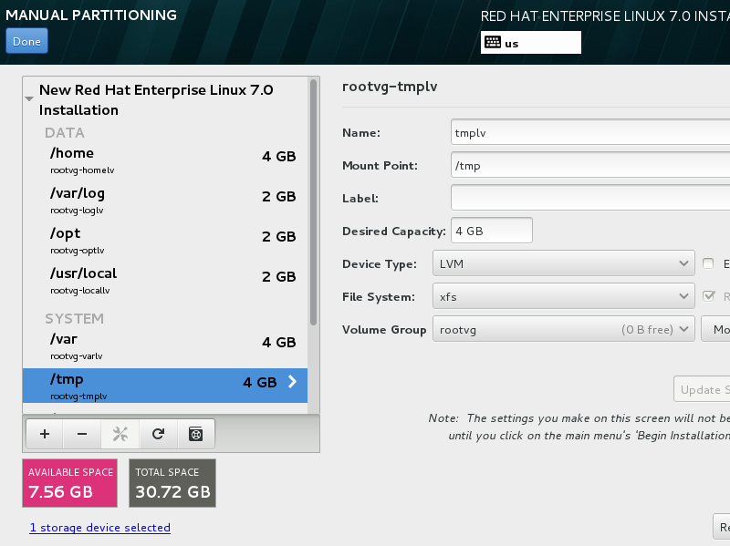Select the /usr/local mount point entry
Viewport: 730px width, 546px height.
point(164,278)
